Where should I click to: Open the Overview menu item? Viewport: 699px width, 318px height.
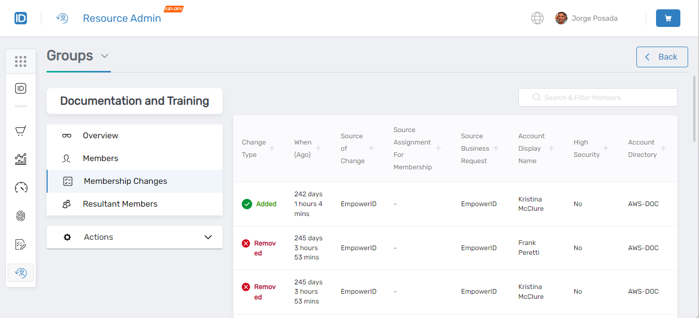[x=100, y=136]
